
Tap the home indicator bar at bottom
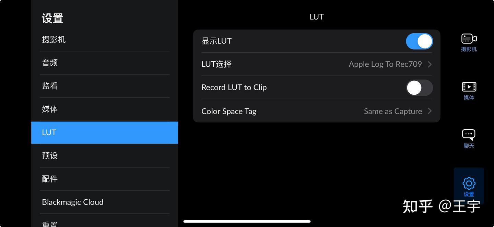tap(247, 221)
